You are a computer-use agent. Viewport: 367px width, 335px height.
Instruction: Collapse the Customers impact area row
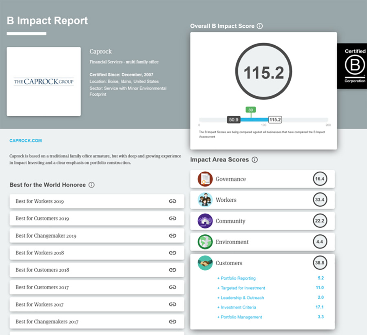pos(262,263)
